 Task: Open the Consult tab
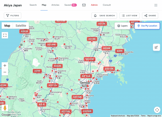[107, 5]
